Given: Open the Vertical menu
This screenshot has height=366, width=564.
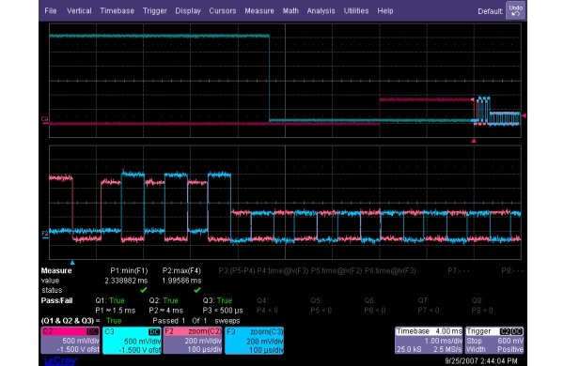Looking at the screenshot, I should [x=79, y=10].
